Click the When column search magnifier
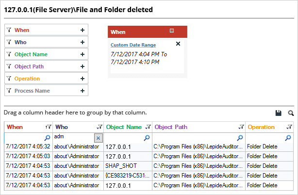 point(47,138)
